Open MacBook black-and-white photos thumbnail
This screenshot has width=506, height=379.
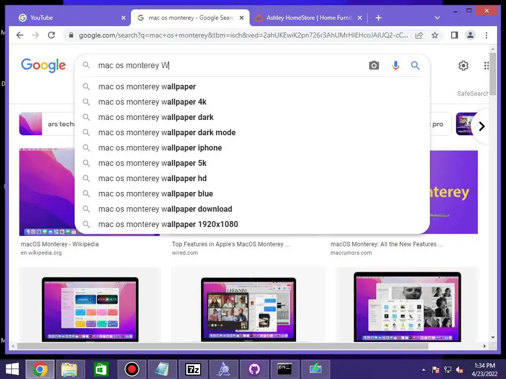tap(407, 304)
